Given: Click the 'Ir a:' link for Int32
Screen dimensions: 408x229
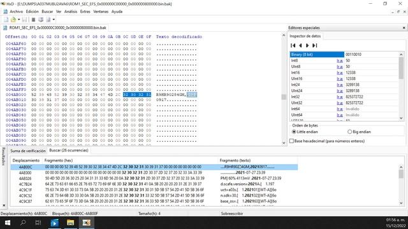Looking at the screenshot, I should [x=340, y=97].
